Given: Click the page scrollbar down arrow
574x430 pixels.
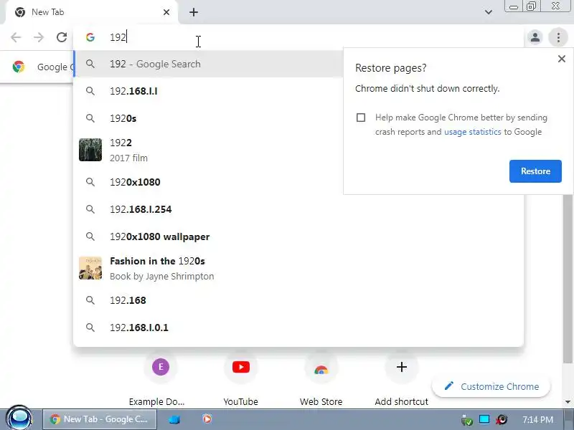Looking at the screenshot, I should tap(568, 402).
